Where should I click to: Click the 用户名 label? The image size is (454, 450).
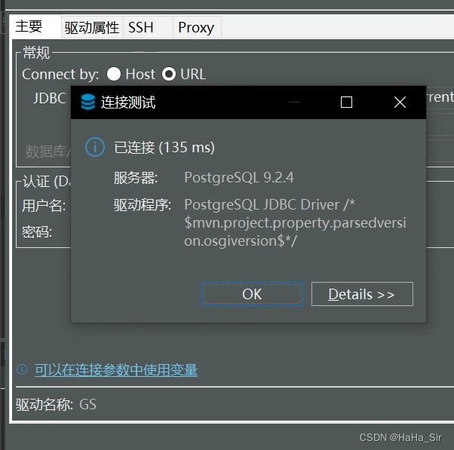point(44,206)
